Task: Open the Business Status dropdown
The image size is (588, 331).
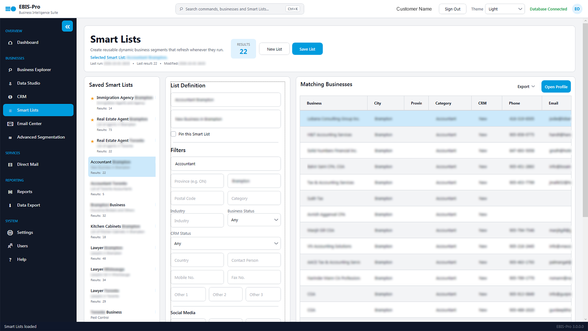Action: [x=254, y=220]
